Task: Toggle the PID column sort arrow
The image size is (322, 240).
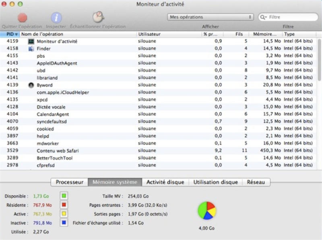Action: tap(16, 34)
